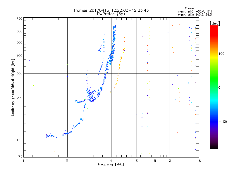Click the y-axis tick label '600'
The image size is (234, 175).
pos(20,31)
